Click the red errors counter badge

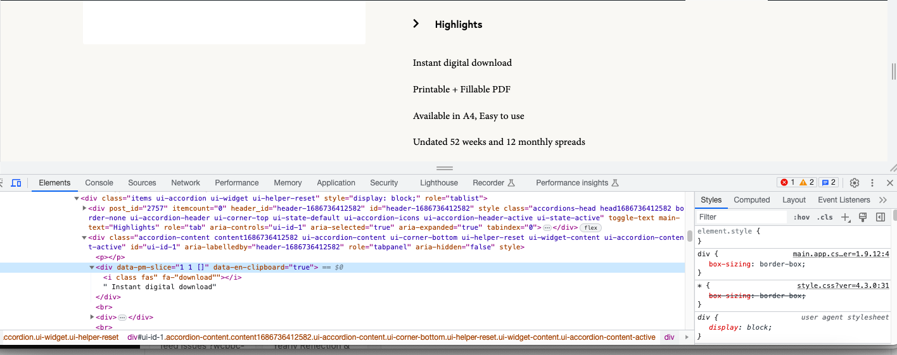(x=787, y=183)
